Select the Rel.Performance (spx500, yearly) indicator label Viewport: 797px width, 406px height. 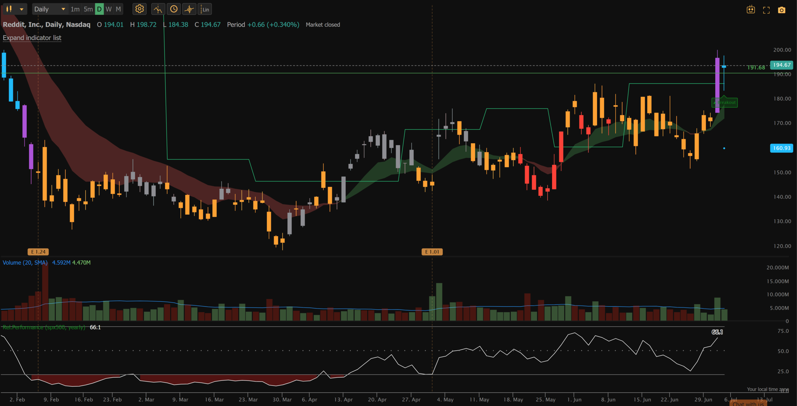coord(44,327)
